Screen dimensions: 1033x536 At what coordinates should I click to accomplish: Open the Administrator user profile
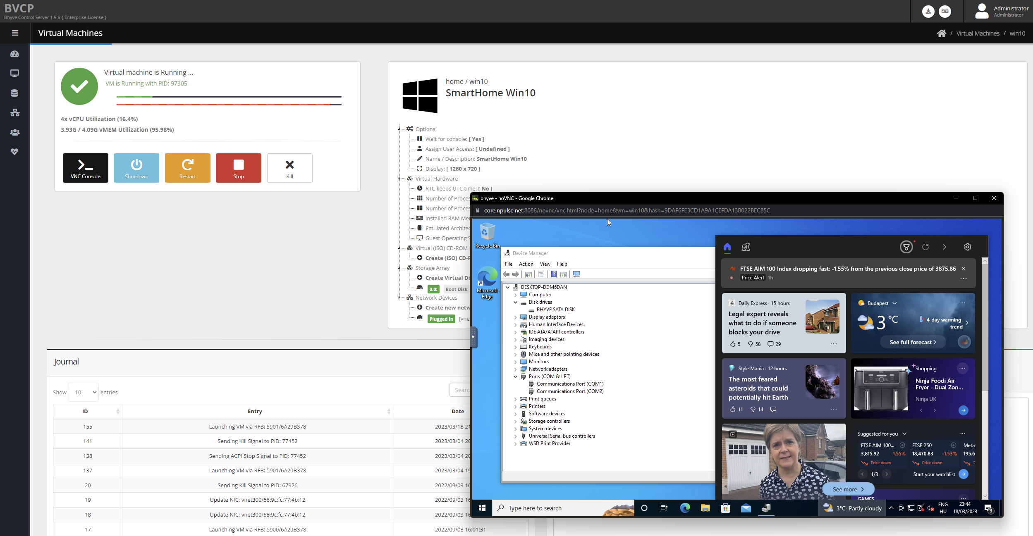click(x=1002, y=11)
